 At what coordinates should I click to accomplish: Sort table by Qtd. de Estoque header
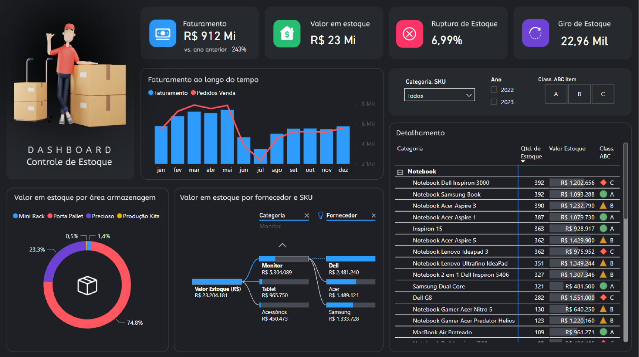tap(531, 152)
